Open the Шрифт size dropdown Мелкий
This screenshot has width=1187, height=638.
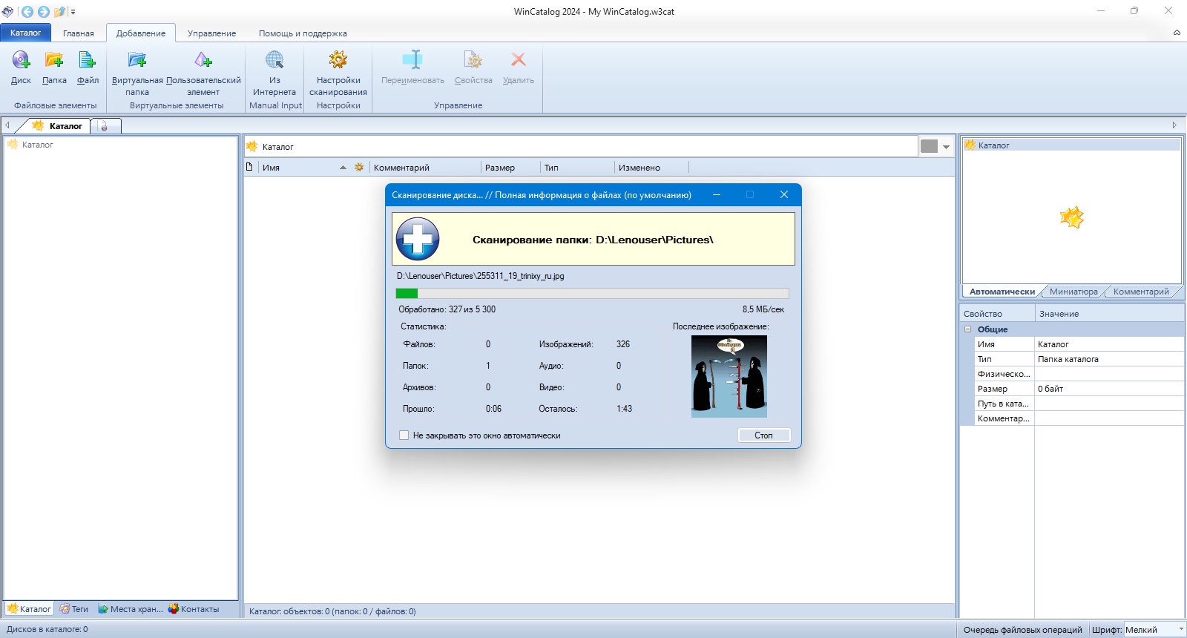1154,630
